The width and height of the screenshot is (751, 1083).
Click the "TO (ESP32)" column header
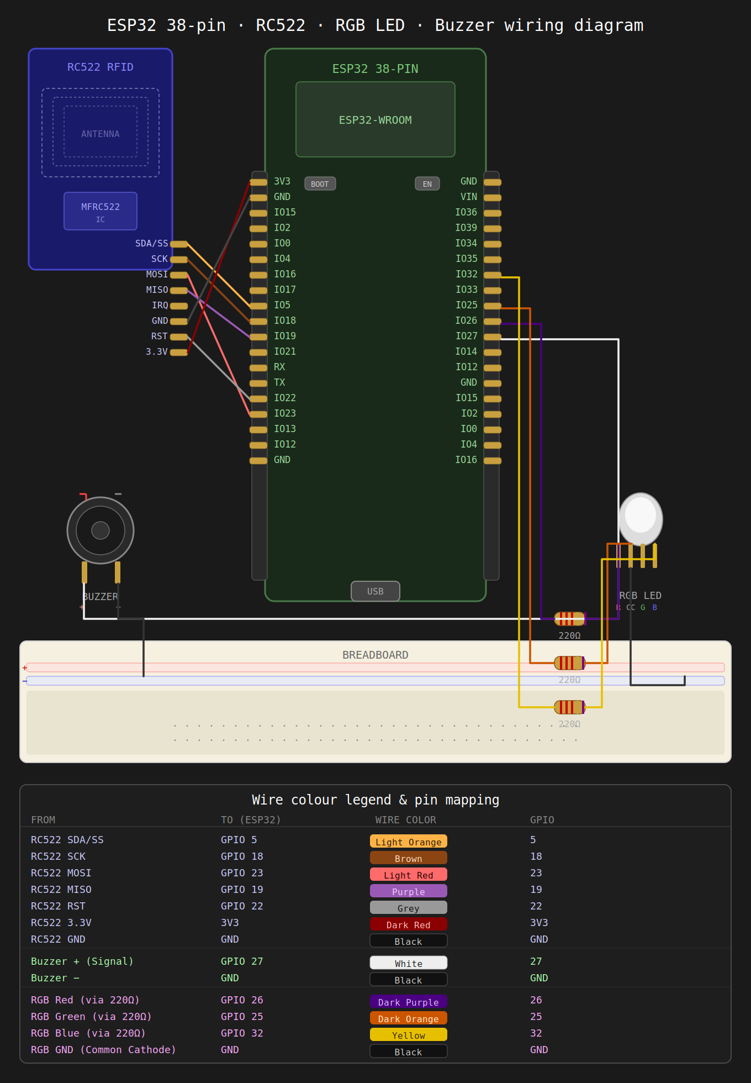(251, 820)
